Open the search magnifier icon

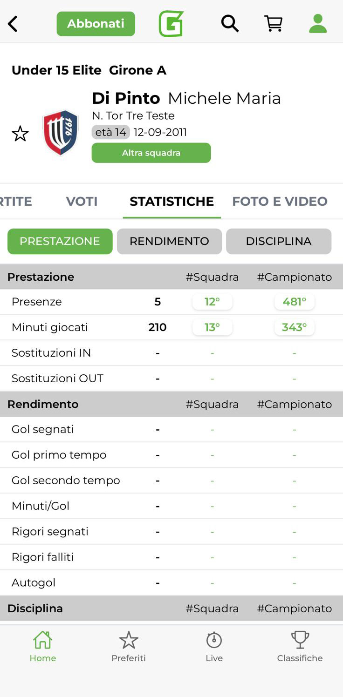(230, 23)
